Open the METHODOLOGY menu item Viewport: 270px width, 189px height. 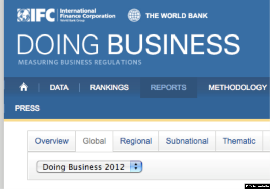pos(237,88)
